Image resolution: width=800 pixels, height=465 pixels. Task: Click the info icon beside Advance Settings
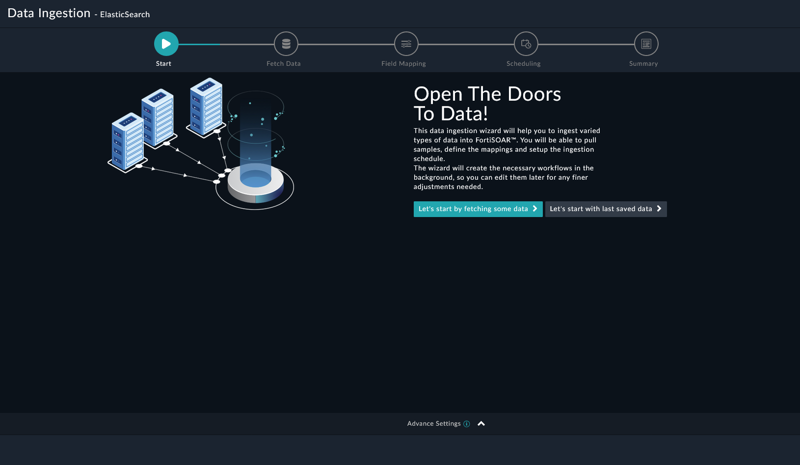coord(467,424)
